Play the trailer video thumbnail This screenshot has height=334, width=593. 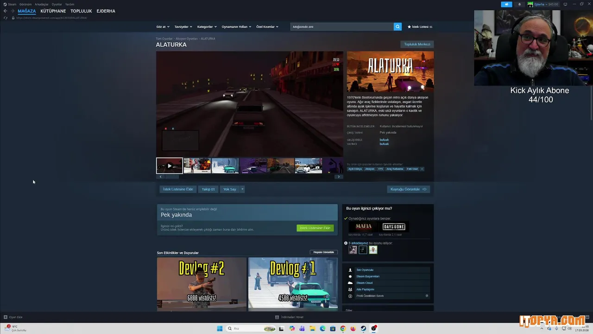170,166
